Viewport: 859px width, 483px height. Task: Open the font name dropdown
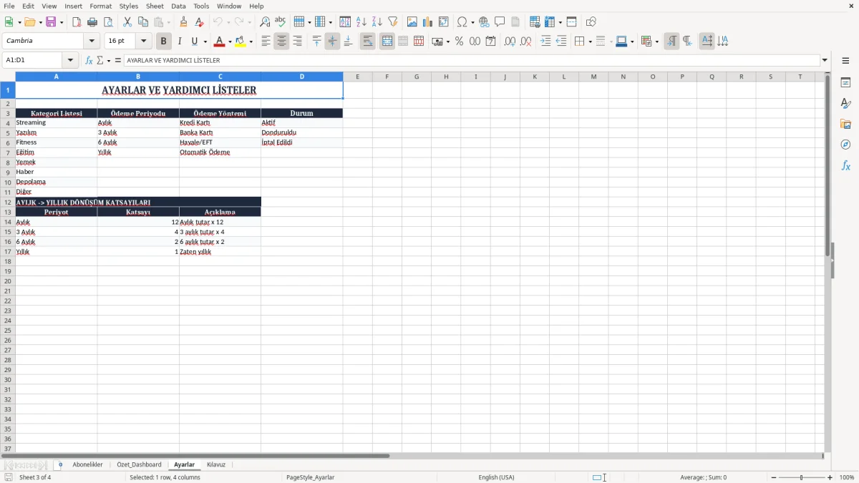(x=92, y=42)
